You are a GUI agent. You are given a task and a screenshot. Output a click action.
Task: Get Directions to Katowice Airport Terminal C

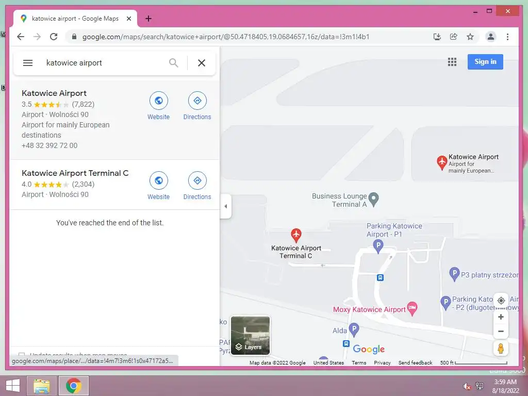[197, 186]
